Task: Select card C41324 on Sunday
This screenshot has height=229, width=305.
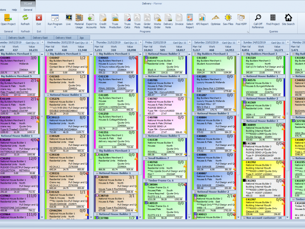Action: tap(263, 65)
